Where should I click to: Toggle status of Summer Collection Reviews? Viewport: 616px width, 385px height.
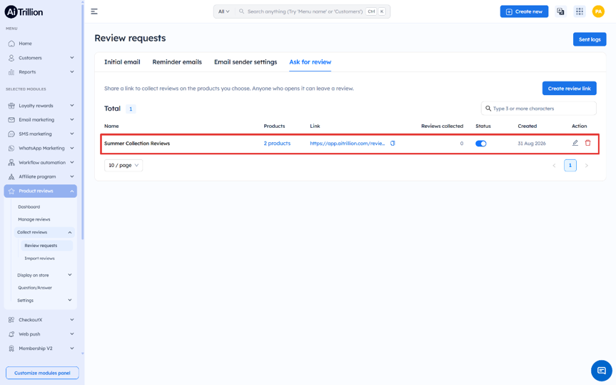click(x=481, y=143)
